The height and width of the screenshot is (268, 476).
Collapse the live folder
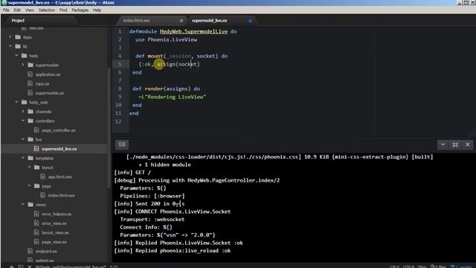tap(23, 139)
